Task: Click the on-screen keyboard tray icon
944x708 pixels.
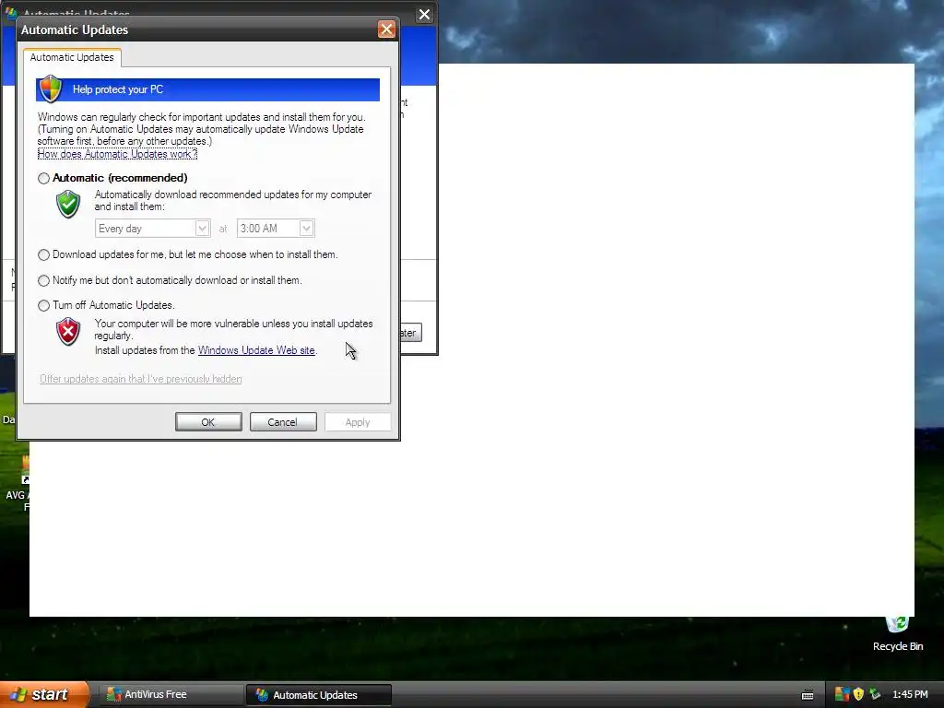Action: point(808,695)
